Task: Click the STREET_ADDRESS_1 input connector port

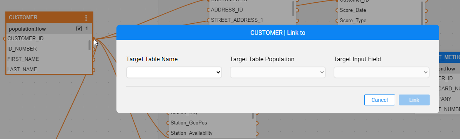Action: (x=208, y=20)
